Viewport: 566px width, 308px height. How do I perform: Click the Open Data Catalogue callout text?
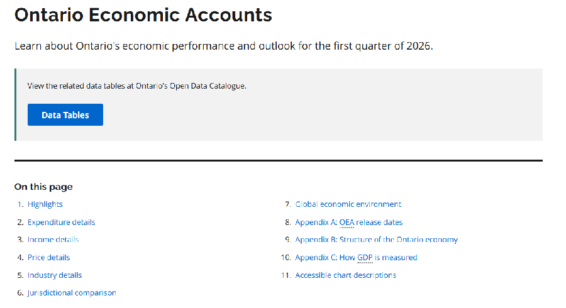[137, 86]
